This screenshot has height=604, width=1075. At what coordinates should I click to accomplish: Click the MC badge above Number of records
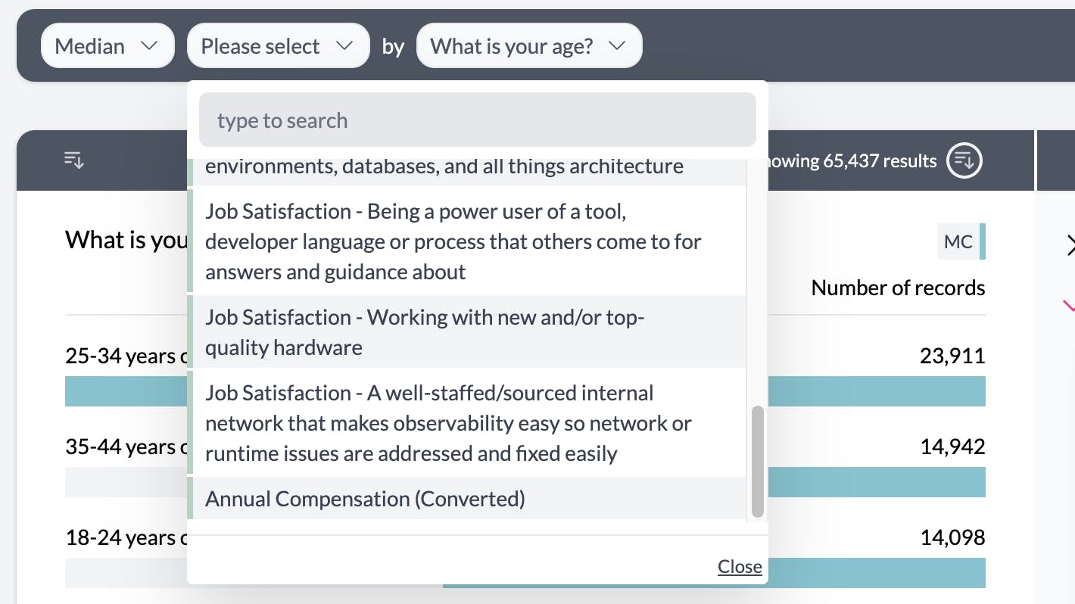point(958,242)
